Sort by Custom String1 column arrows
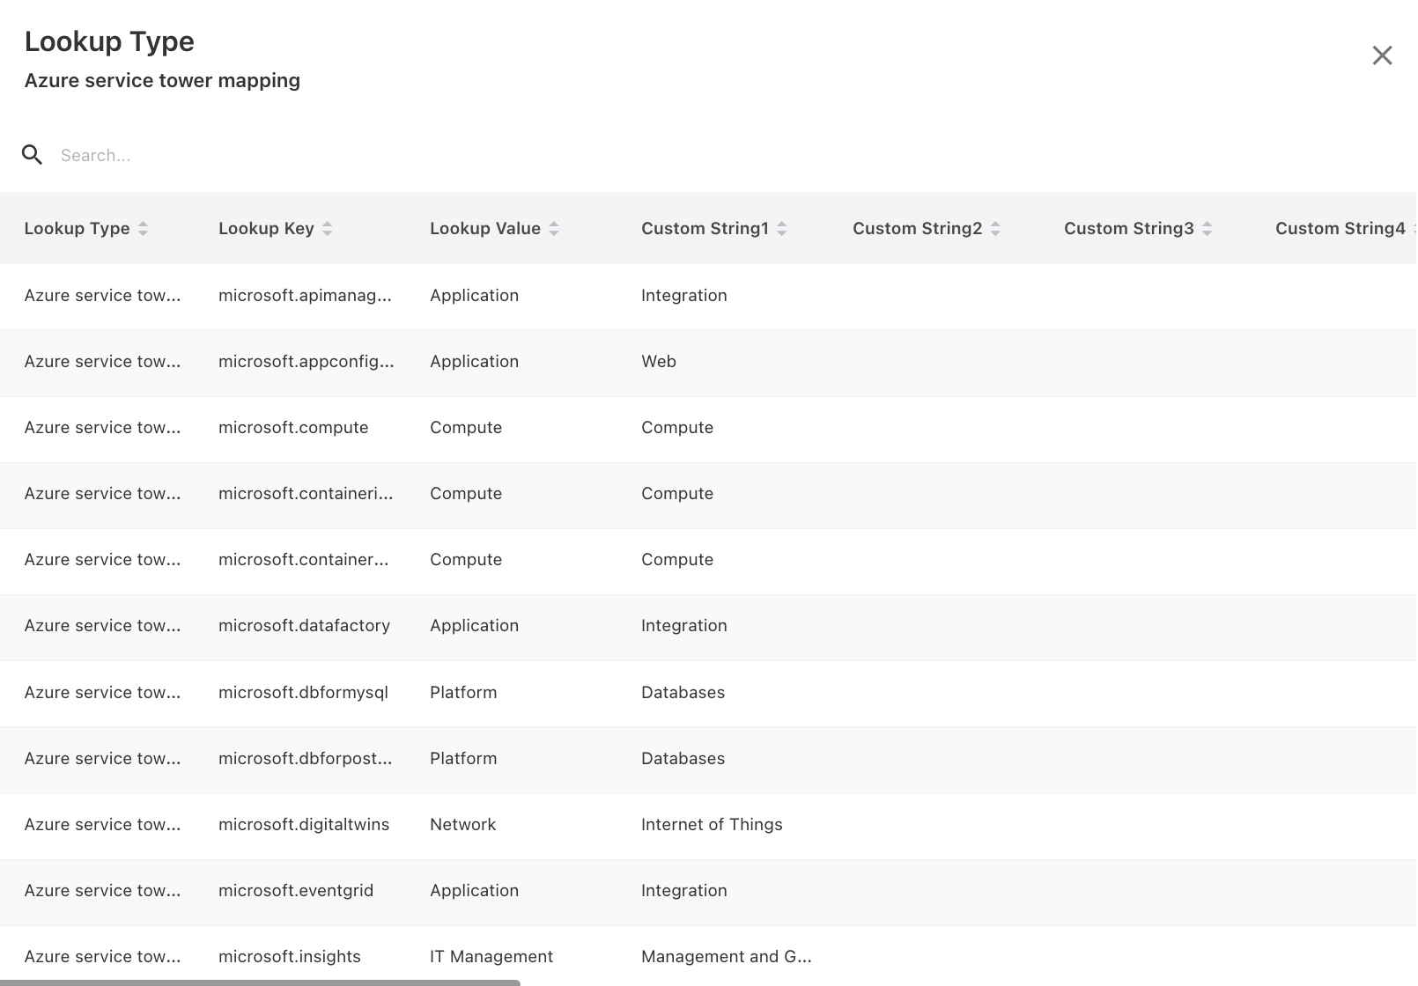This screenshot has height=986, width=1418. 782,229
